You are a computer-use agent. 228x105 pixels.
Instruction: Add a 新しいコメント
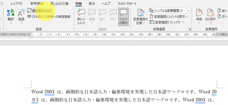[x=81, y=17]
